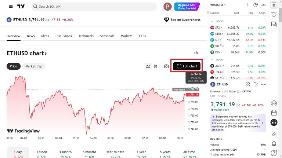Select DJI row in watchlist

[238, 40]
